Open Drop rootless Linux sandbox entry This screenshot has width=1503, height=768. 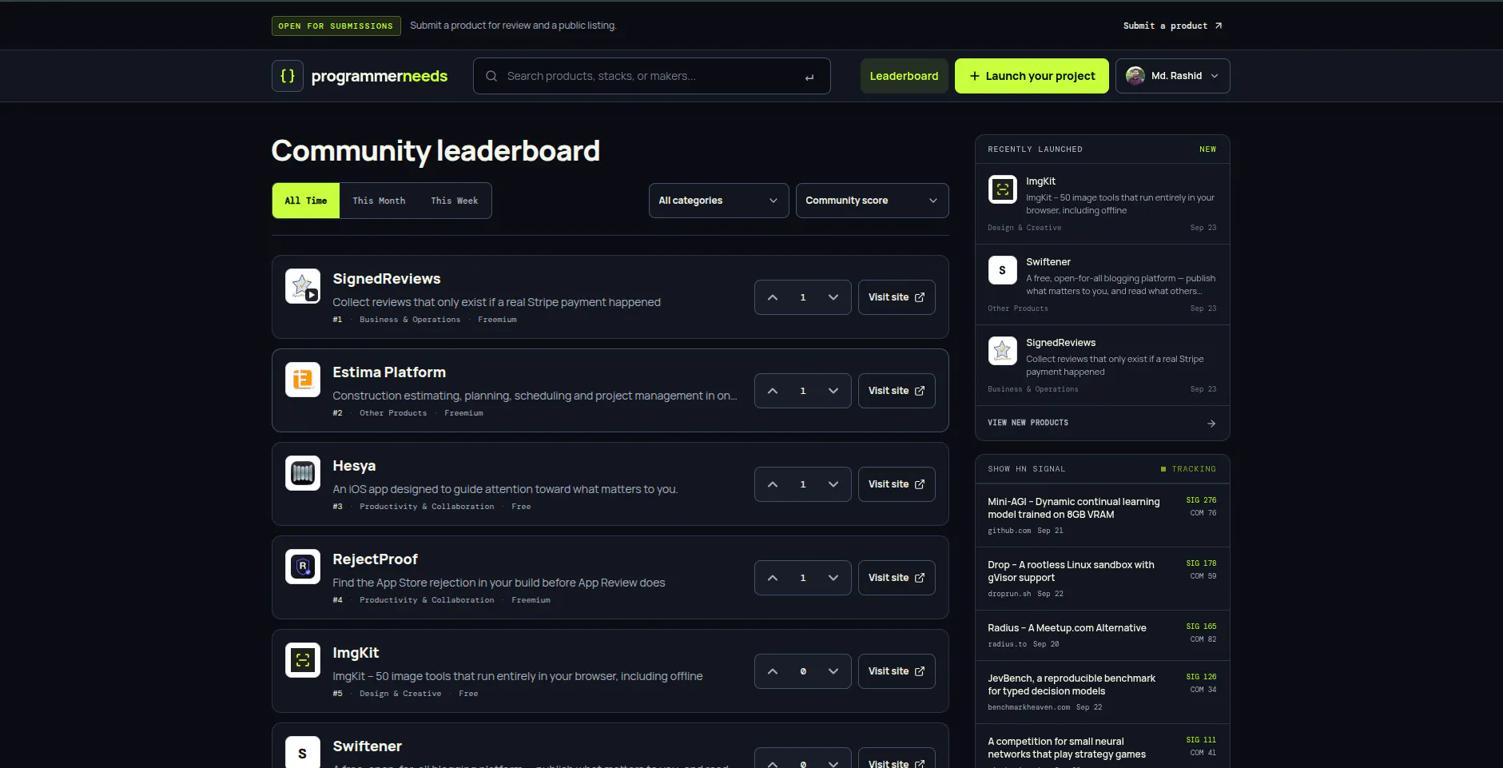(x=1102, y=579)
